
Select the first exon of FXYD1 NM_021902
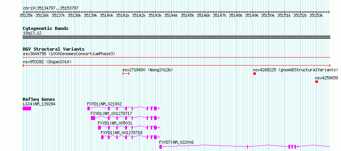(x=89, y=108)
